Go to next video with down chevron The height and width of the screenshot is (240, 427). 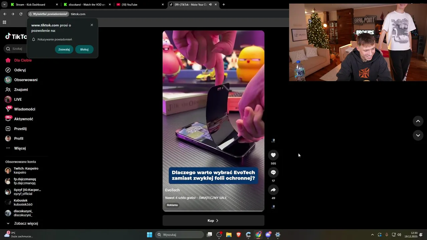click(x=418, y=135)
